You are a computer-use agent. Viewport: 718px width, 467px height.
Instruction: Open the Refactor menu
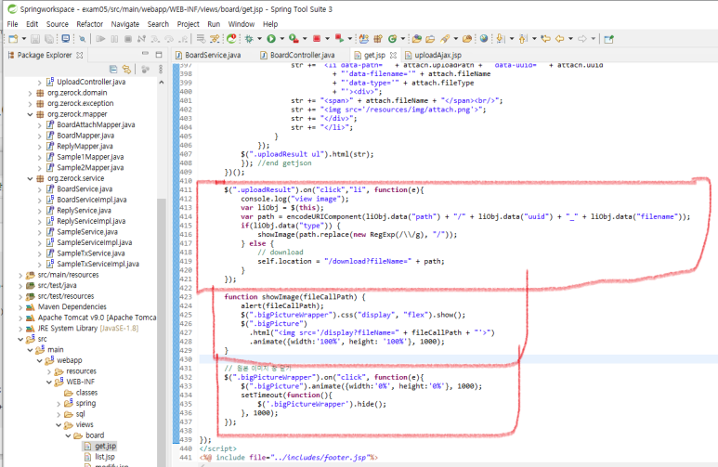pyautogui.click(x=90, y=24)
